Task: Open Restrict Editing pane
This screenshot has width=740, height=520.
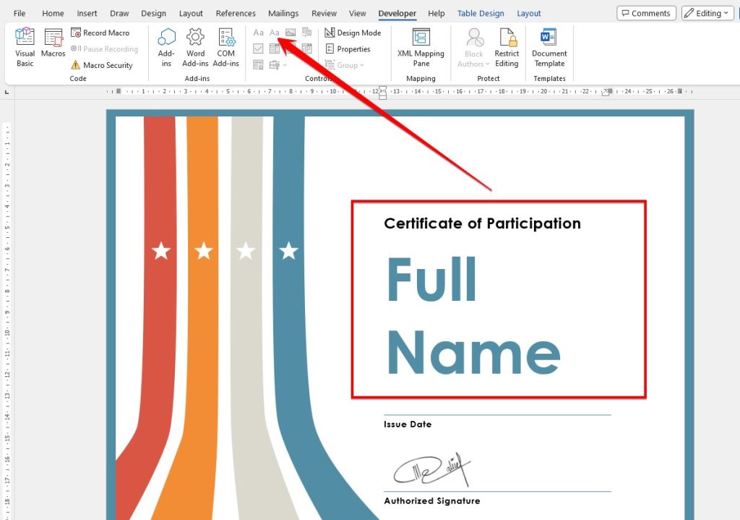Action: (507, 47)
